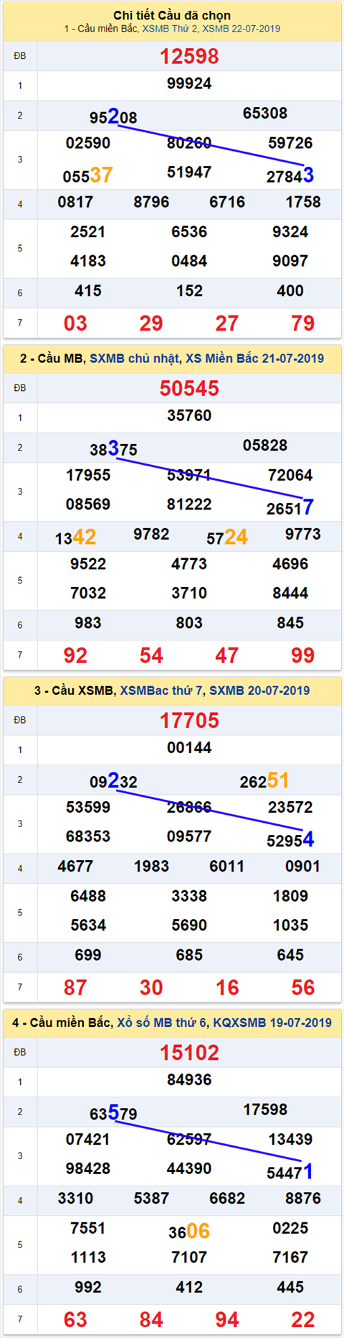Image resolution: width=344 pixels, height=1338 pixels.
Task: Click red prize-7 number 63
Action: point(75,1319)
